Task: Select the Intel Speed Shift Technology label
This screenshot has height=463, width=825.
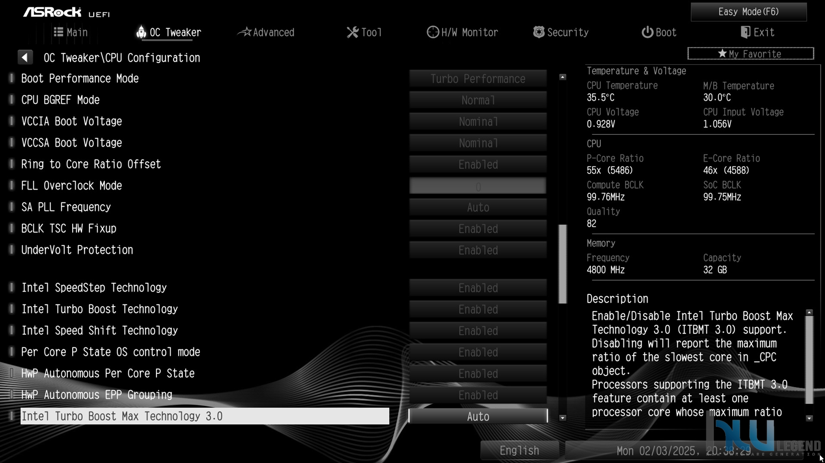Action: pyautogui.click(x=100, y=331)
